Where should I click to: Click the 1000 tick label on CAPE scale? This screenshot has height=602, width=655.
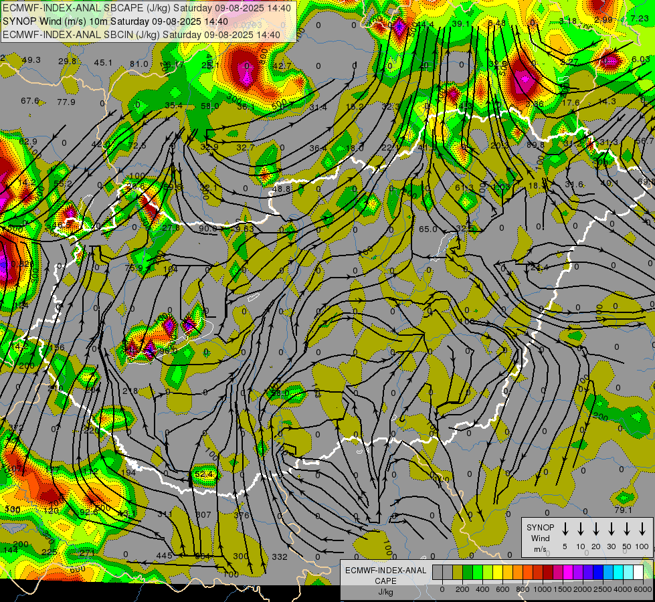[543, 589]
